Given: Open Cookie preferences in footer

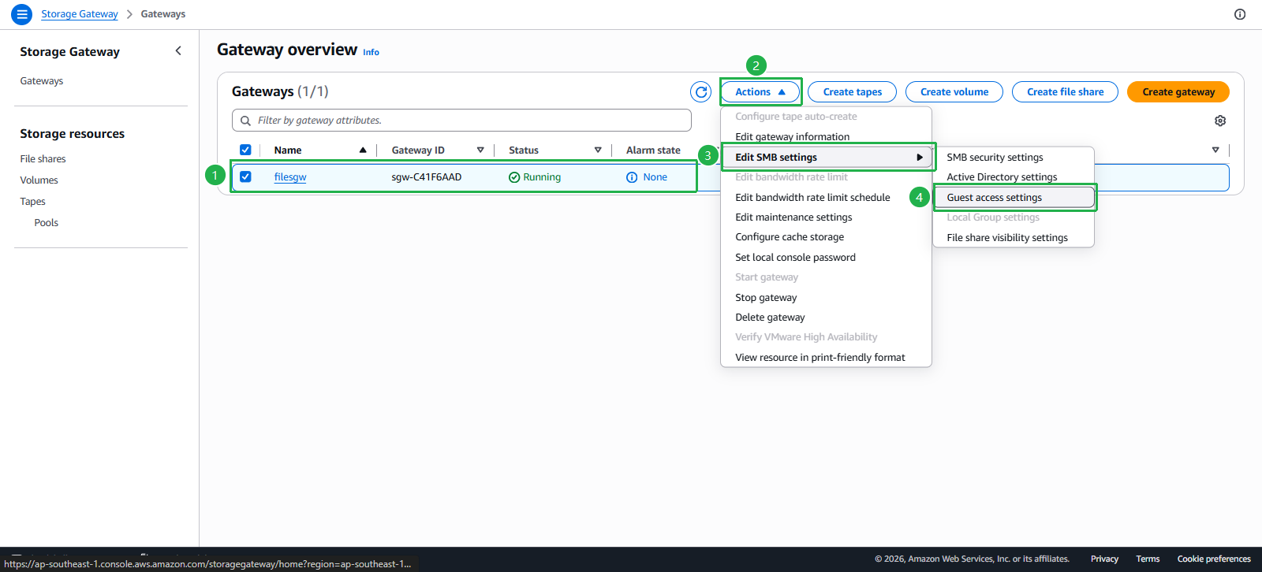Looking at the screenshot, I should tap(1214, 559).
